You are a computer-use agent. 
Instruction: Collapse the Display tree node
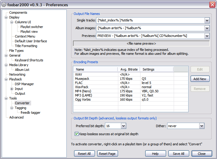pos(6,17)
